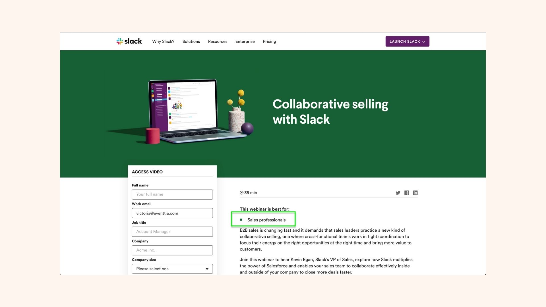Select the Work email input field

pyautogui.click(x=172, y=213)
